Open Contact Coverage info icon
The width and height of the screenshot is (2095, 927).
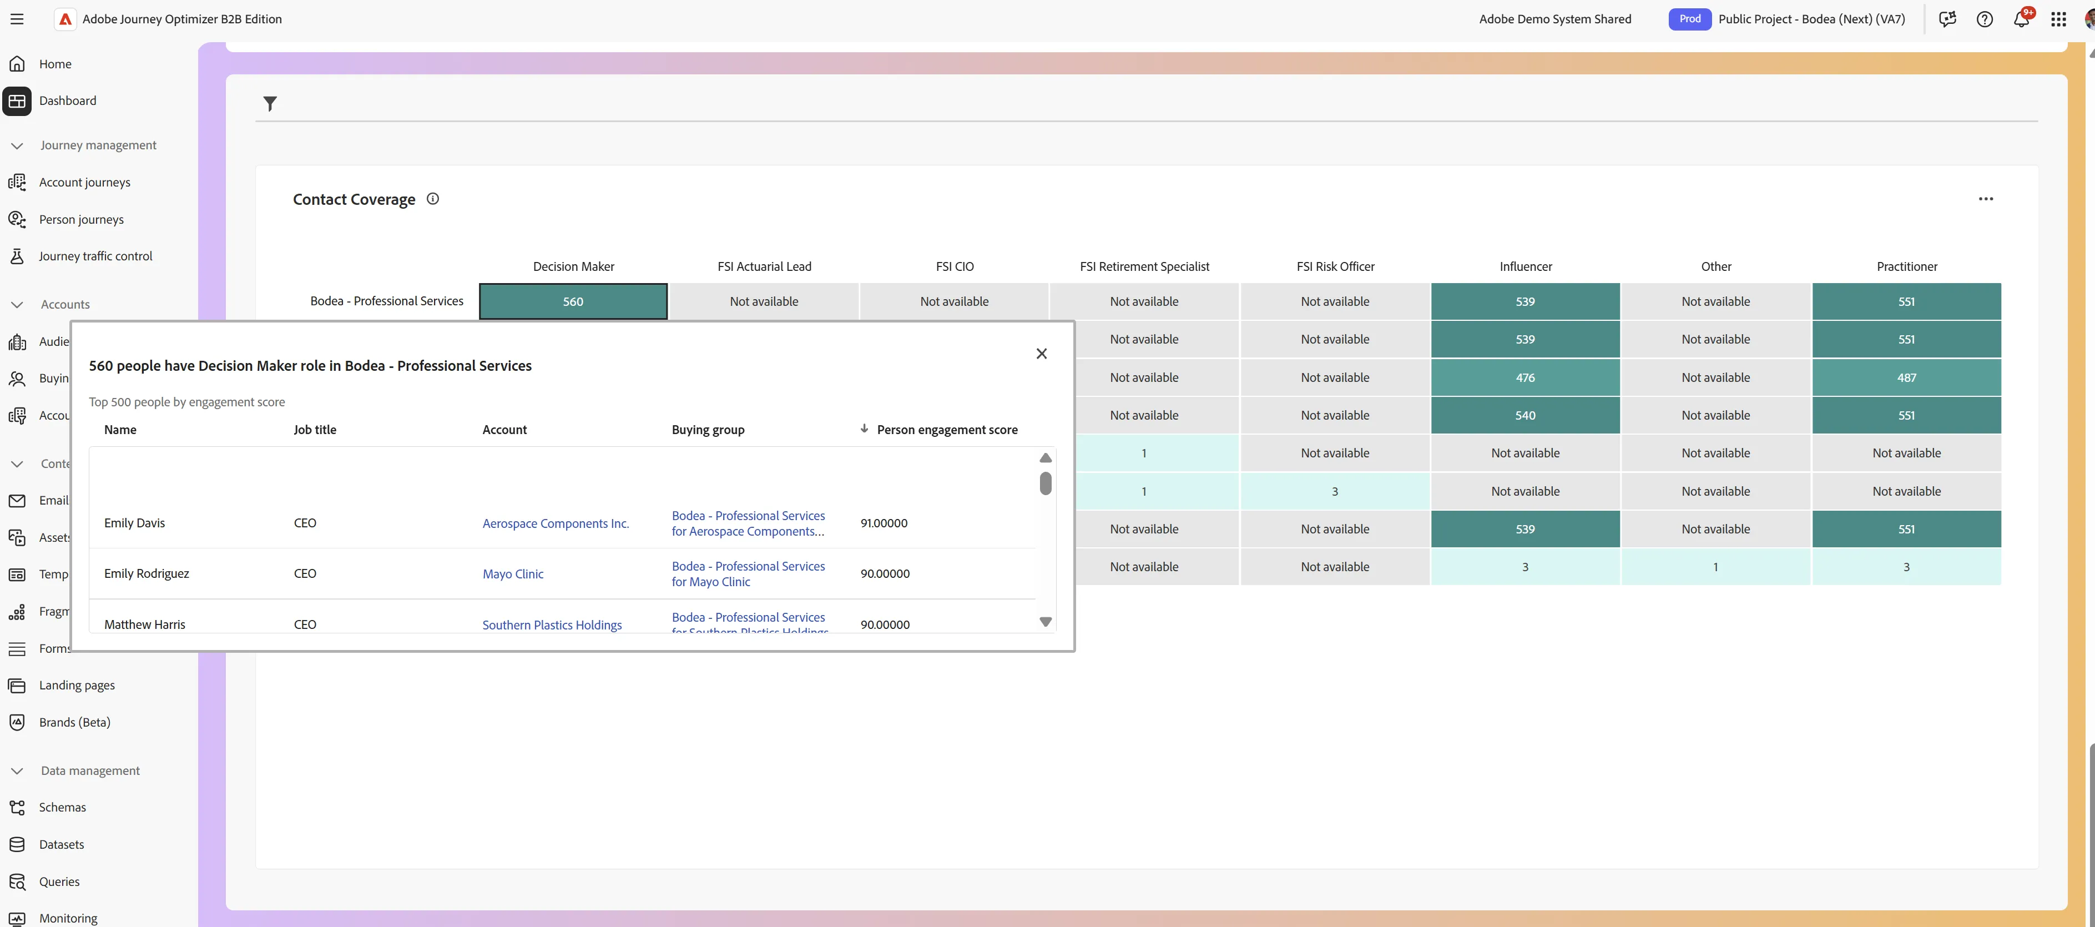pyautogui.click(x=433, y=198)
